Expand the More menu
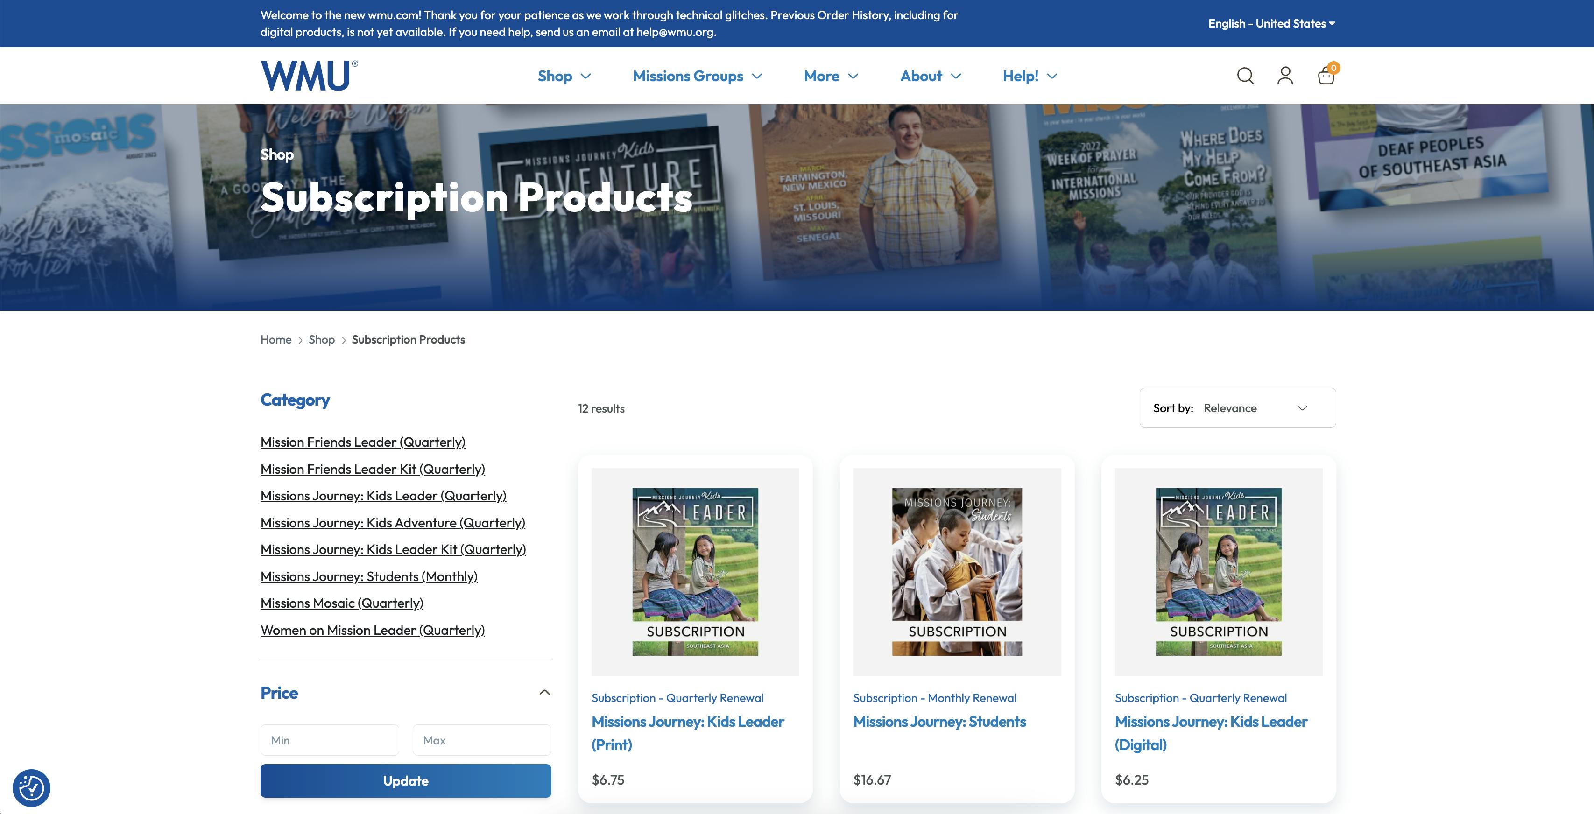The image size is (1594, 814). pyautogui.click(x=831, y=76)
